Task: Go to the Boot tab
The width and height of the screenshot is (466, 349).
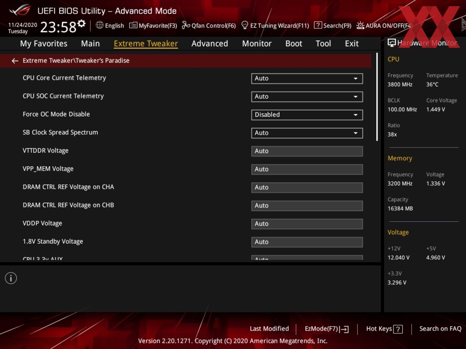Action: coord(294,43)
